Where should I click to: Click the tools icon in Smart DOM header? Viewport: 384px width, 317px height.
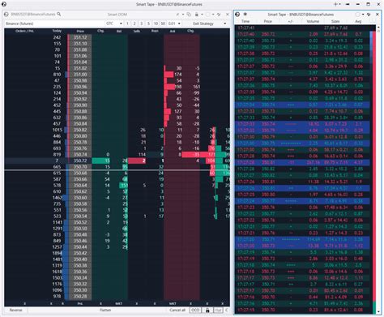point(219,15)
